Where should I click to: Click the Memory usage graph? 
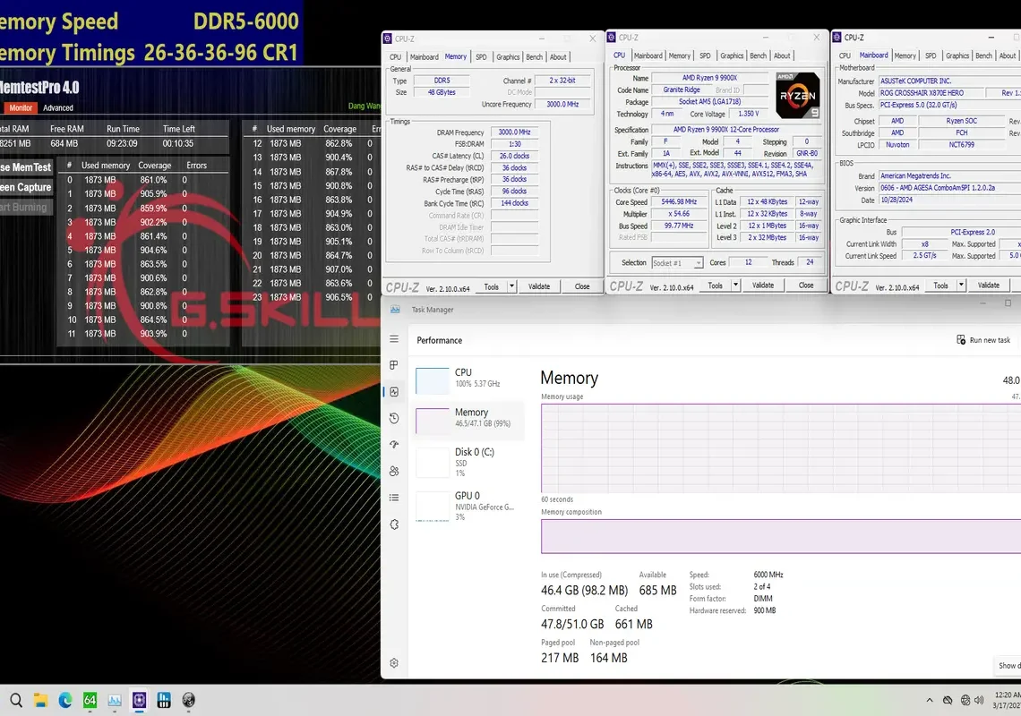(x=781, y=447)
